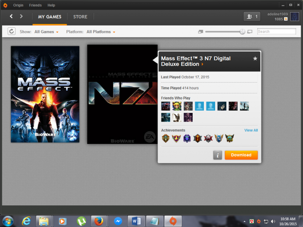Switch to the Store tab
Image resolution: width=303 pixels, height=227 pixels.
coord(80,17)
